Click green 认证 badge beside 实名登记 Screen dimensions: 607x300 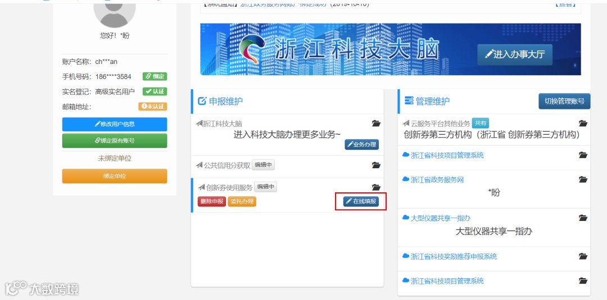[x=155, y=91]
